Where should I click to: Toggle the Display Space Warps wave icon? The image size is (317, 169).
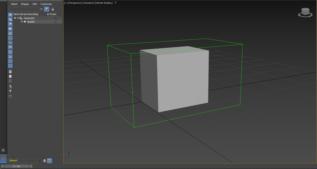(10, 38)
